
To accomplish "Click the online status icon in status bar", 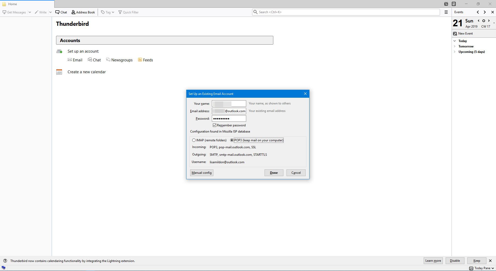I will [3, 268].
